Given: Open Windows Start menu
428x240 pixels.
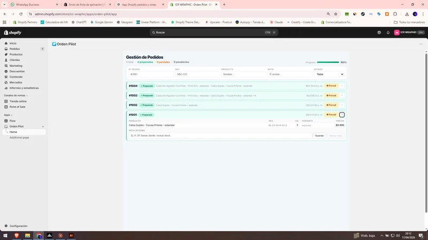Looking at the screenshot, I should [5, 236].
